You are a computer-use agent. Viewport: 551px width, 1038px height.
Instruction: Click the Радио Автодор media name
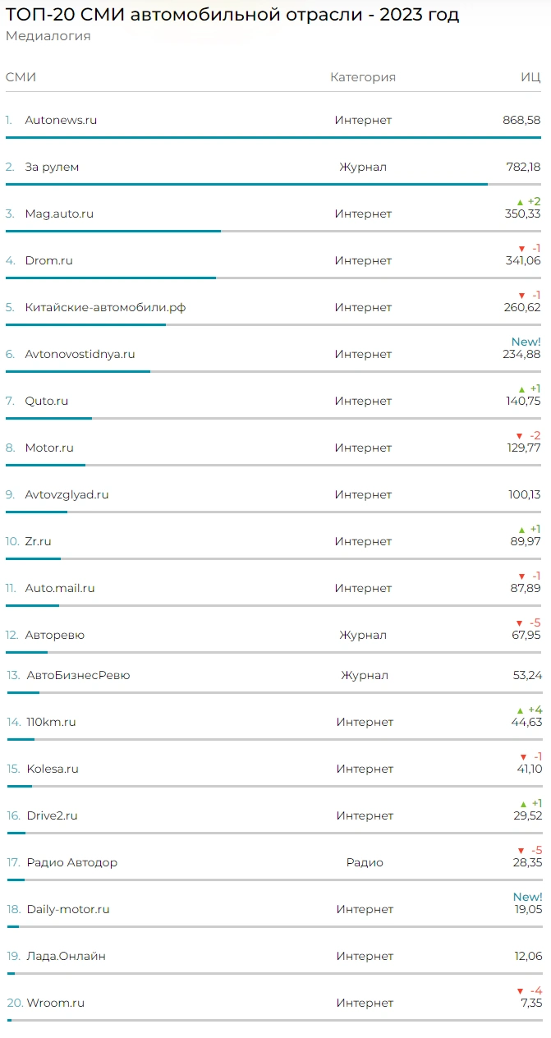[x=71, y=862]
